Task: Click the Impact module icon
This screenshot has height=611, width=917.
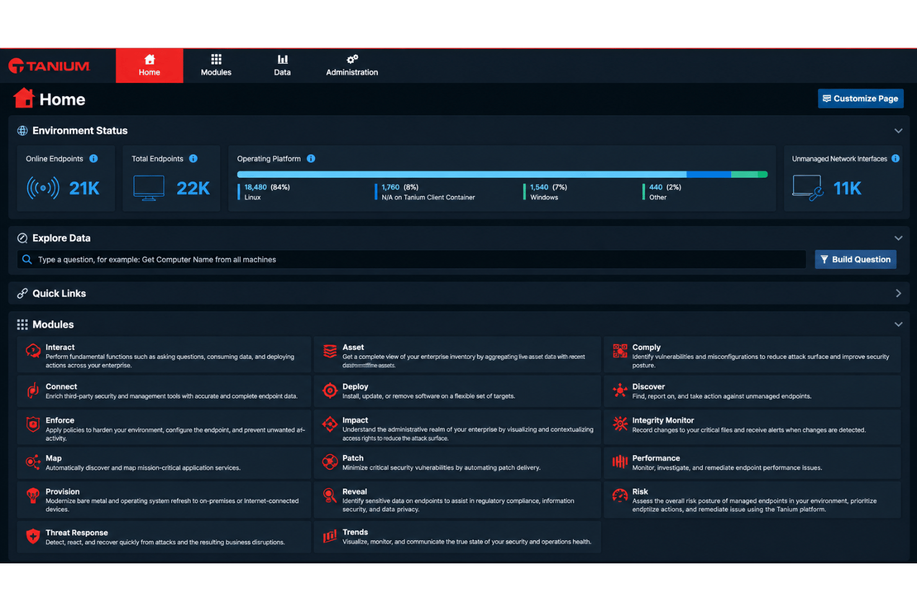Action: 330,424
